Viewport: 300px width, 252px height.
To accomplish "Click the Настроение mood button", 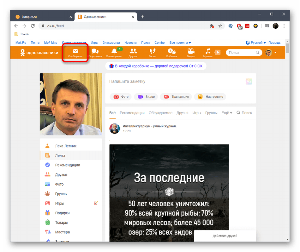I will [x=210, y=97].
